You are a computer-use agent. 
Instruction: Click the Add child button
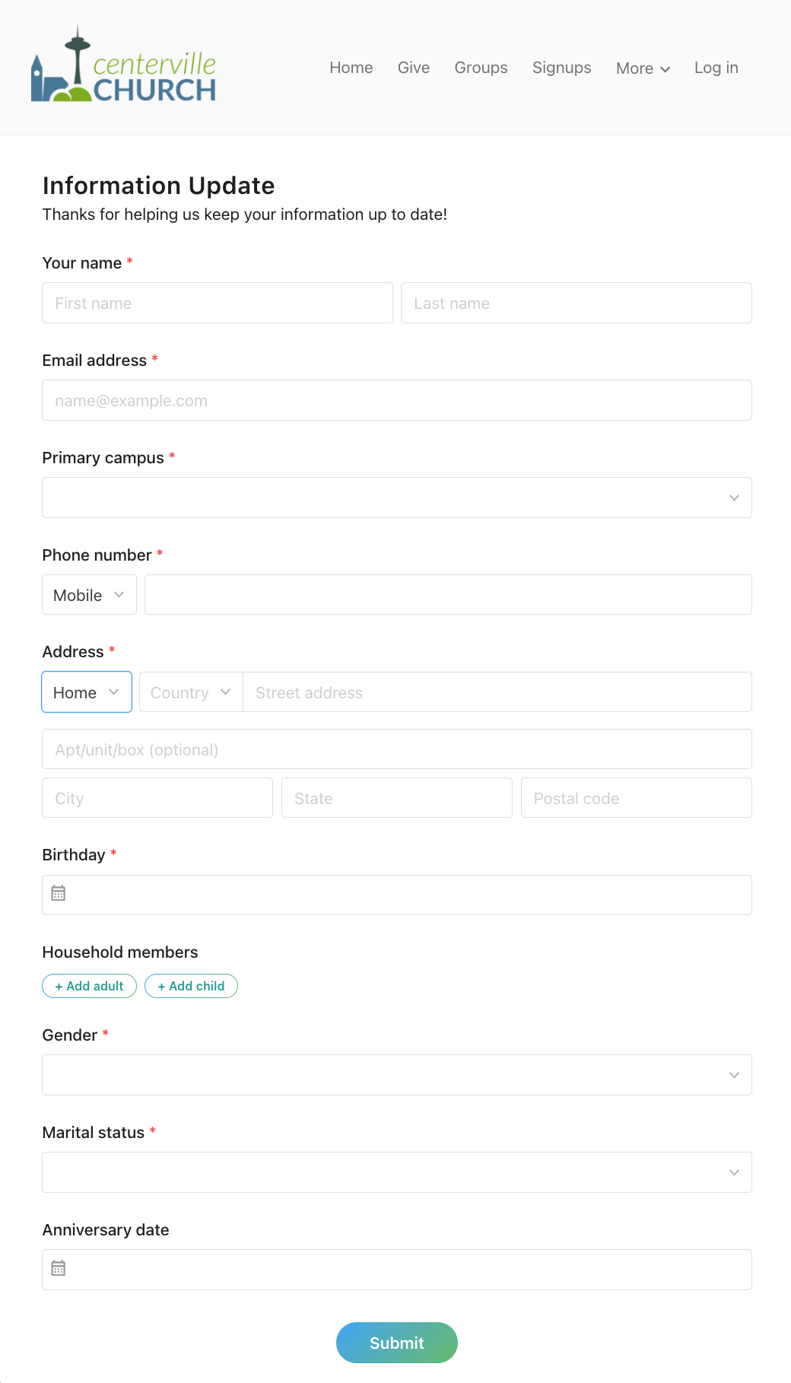coord(191,986)
